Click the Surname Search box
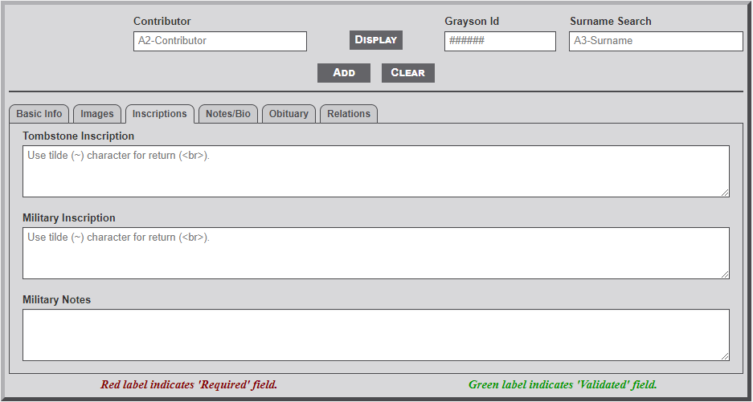Screen dimensions: 753x402 pos(655,41)
